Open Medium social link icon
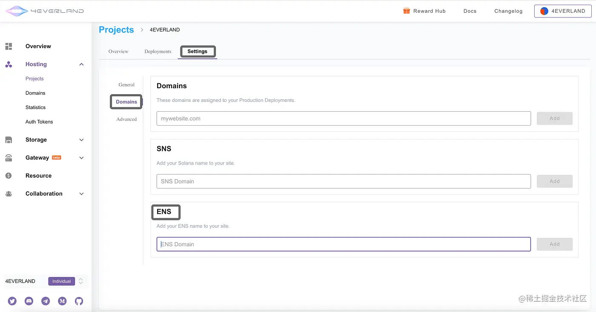Viewport: 596px width, 312px height. pos(62,301)
